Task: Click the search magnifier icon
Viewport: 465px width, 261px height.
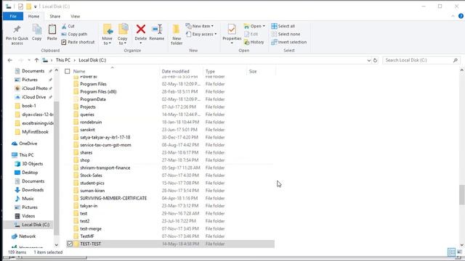Action: pyautogui.click(x=456, y=60)
